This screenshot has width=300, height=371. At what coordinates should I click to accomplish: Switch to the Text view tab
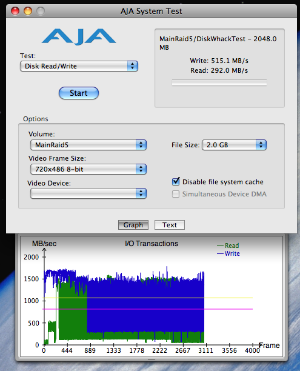(170, 225)
